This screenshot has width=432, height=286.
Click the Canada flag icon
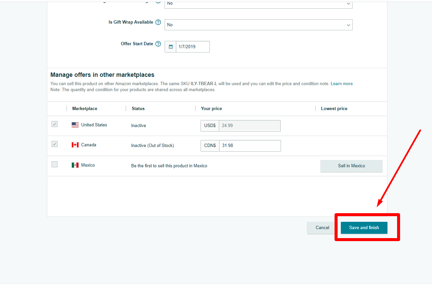[x=75, y=145]
